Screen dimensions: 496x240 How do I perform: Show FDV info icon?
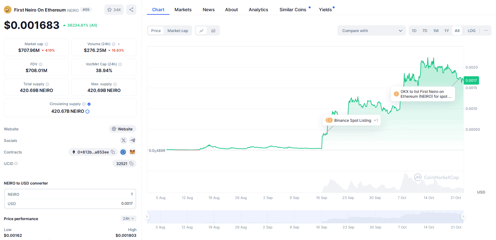pyautogui.click(x=41, y=64)
